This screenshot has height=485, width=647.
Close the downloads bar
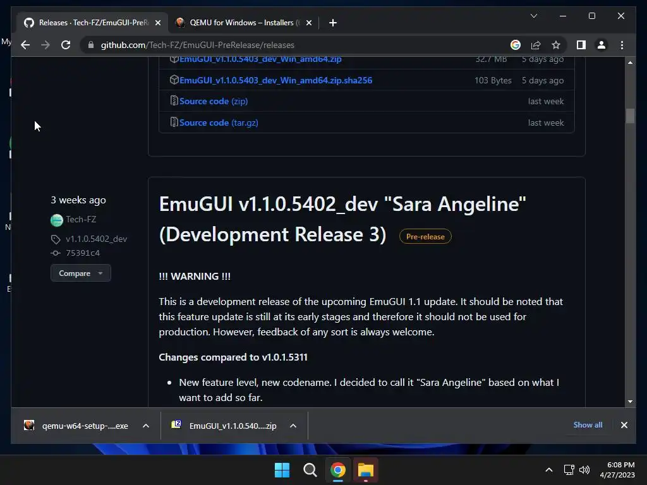click(x=624, y=425)
